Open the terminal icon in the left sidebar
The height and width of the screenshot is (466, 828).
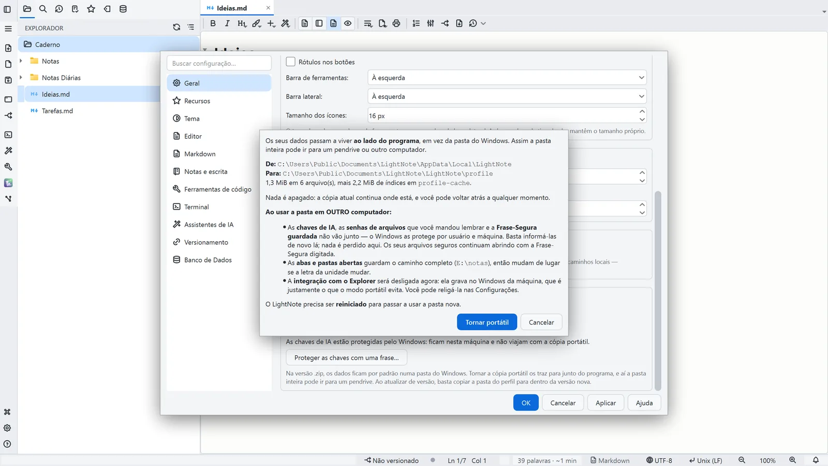(x=8, y=135)
